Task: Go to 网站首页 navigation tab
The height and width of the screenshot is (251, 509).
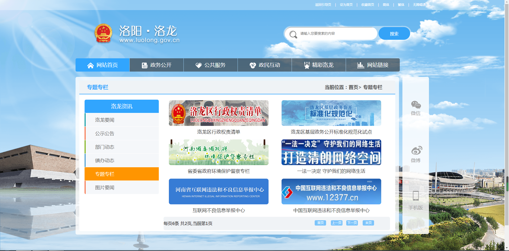Action: 102,65
